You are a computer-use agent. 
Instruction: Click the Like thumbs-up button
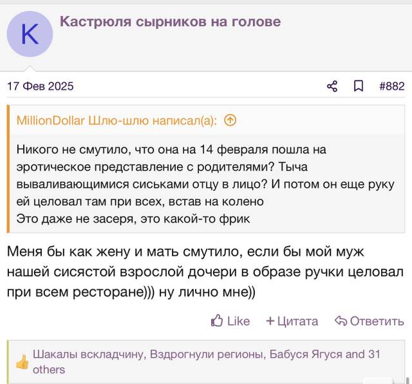click(x=230, y=321)
